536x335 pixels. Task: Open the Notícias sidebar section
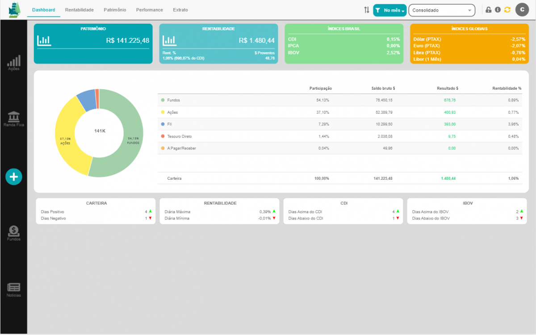[x=14, y=290]
